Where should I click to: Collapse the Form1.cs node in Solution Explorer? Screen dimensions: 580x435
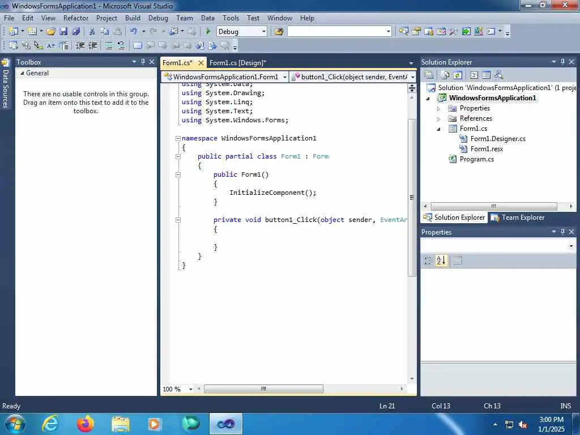click(439, 129)
